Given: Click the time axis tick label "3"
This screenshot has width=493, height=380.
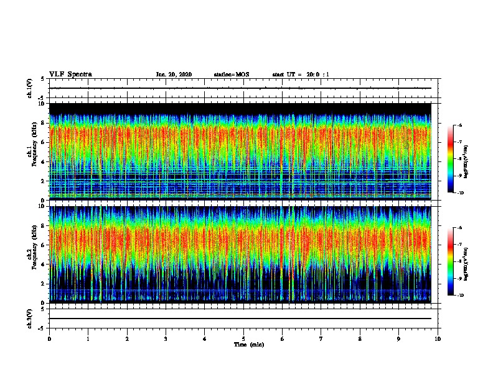Looking at the screenshot, I should coord(166,339).
